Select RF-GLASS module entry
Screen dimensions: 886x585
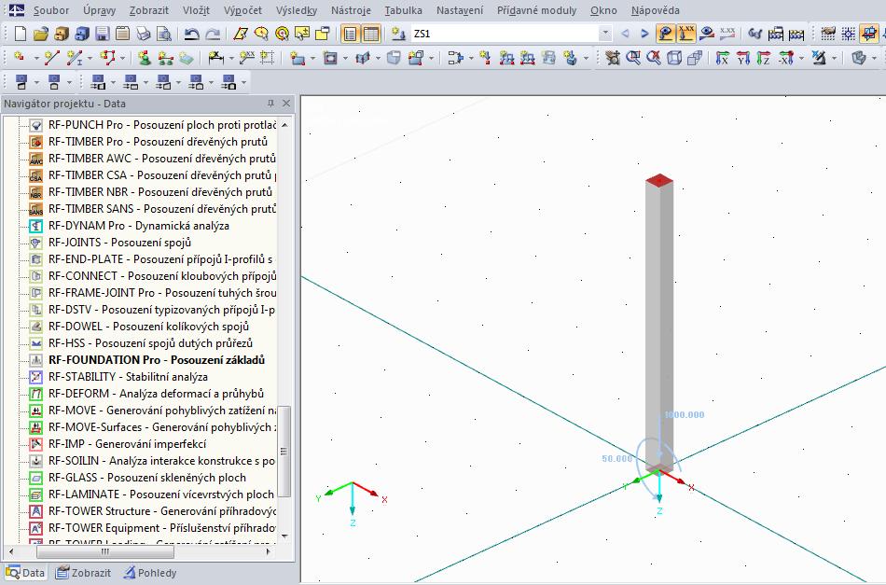(x=147, y=478)
